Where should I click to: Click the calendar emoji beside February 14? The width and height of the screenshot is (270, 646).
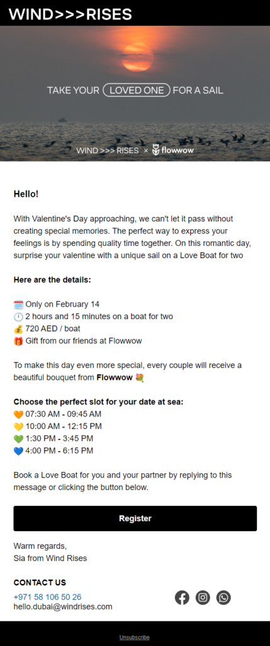coord(18,305)
